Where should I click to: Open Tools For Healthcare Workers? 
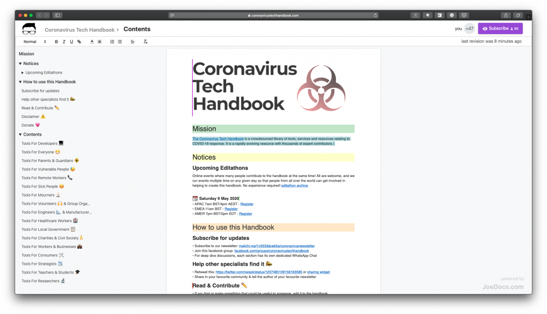(x=50, y=221)
